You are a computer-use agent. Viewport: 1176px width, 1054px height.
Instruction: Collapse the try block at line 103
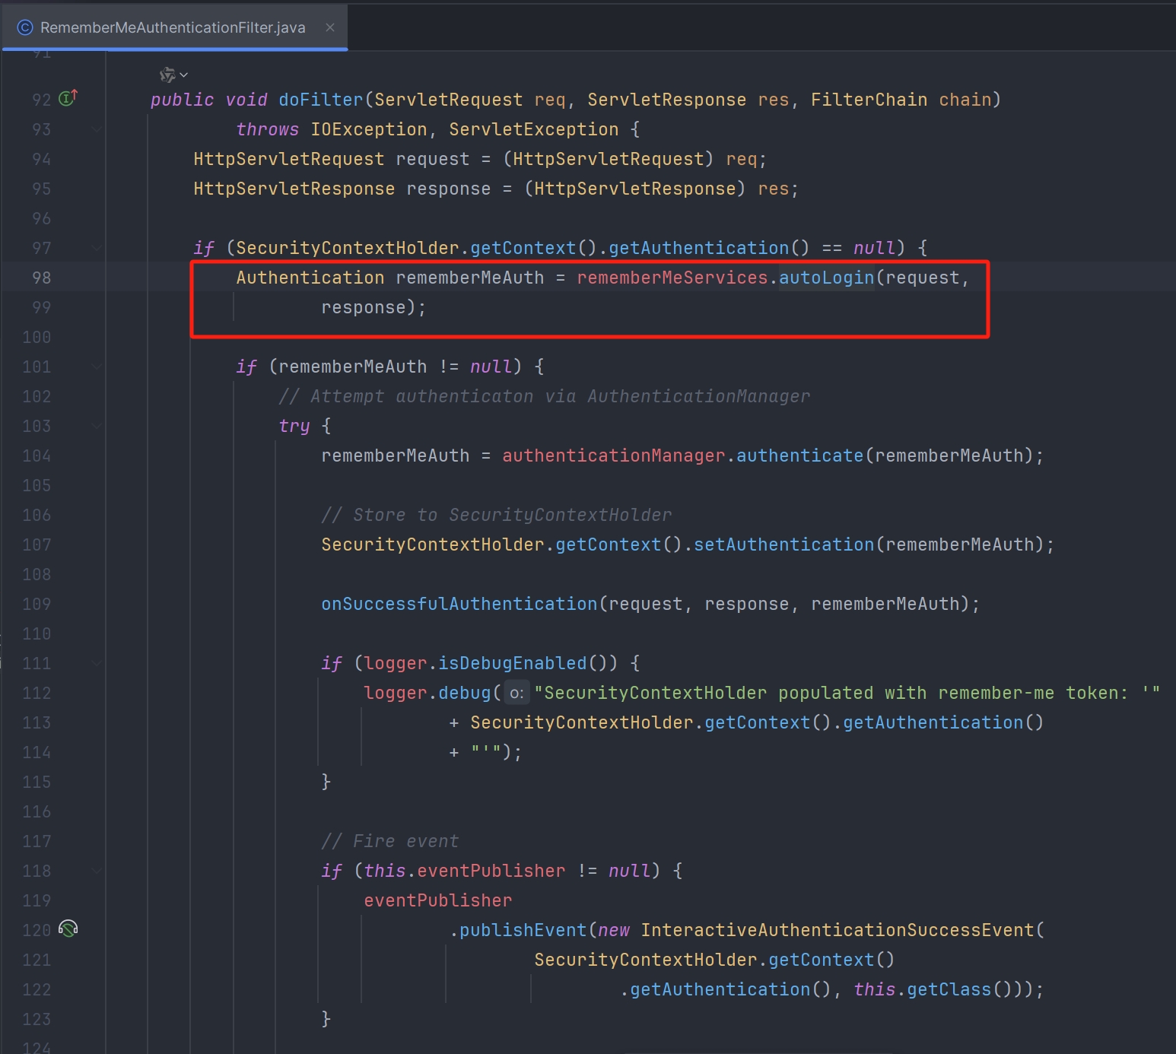pyautogui.click(x=97, y=426)
